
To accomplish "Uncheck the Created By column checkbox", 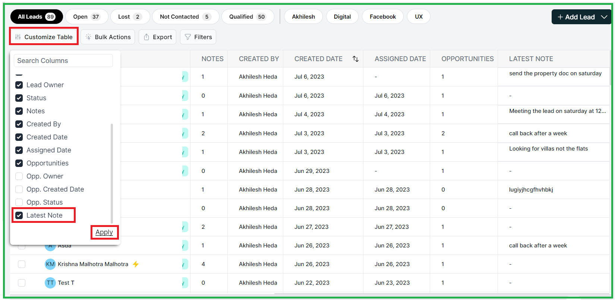I will 19,124.
